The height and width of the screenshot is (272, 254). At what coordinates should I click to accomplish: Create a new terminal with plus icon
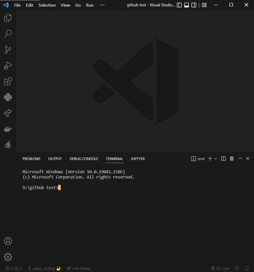(x=210, y=158)
